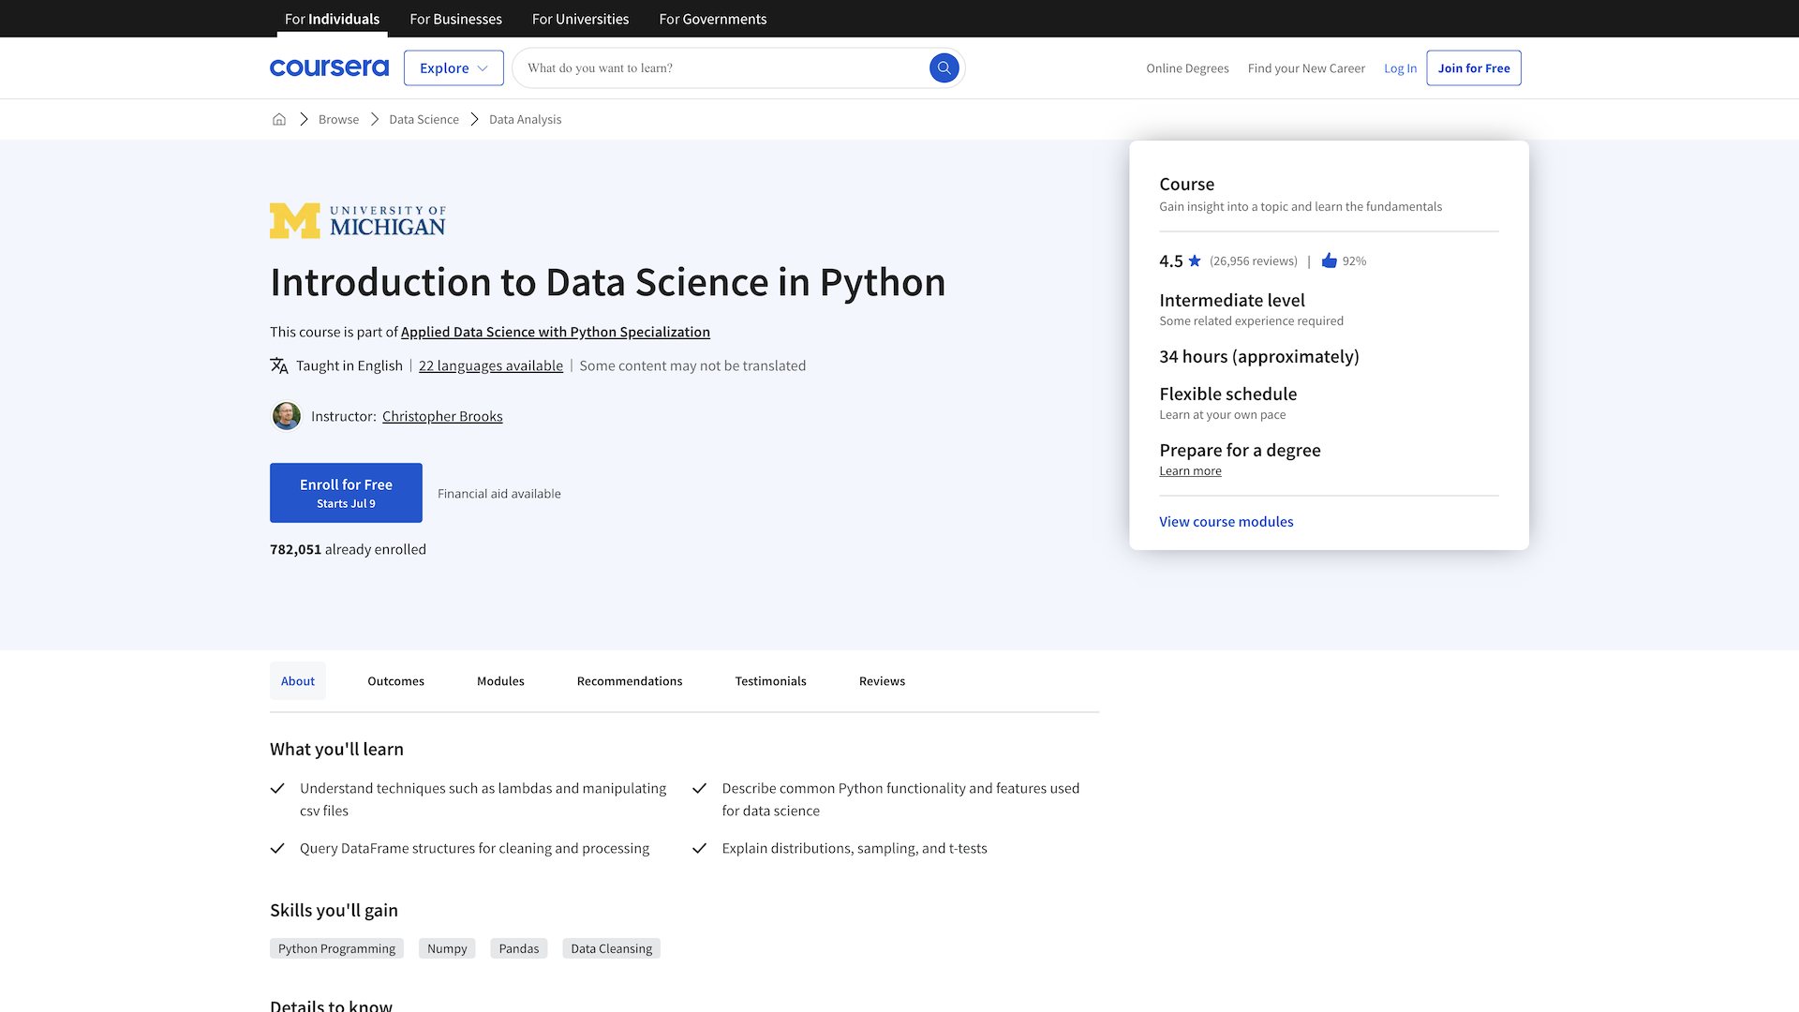This screenshot has height=1012, width=1799.
Task: Select the Recommendations tab
Action: pos(630,681)
